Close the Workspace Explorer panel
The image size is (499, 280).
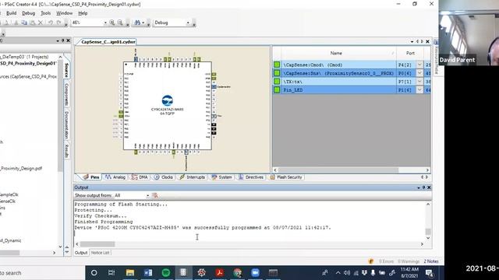[68, 40]
